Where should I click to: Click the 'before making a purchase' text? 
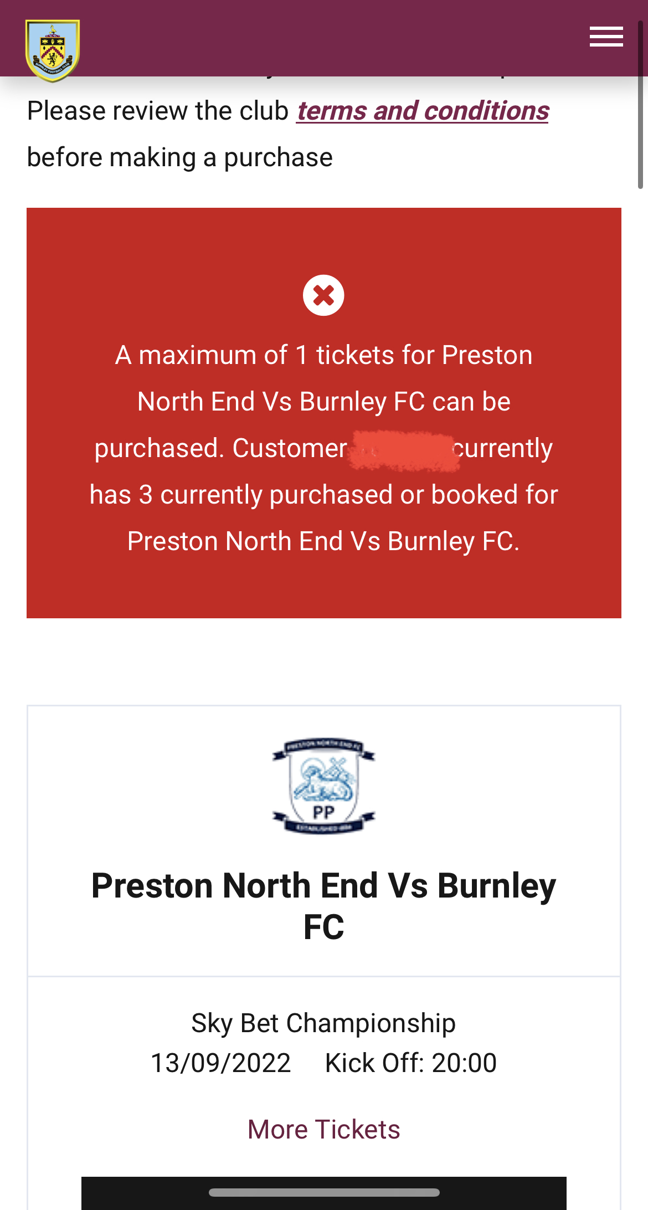click(180, 157)
